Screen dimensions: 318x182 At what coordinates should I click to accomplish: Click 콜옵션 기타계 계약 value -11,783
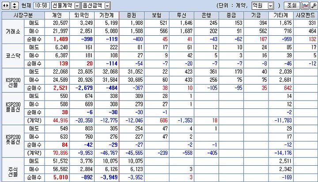pos(283,120)
